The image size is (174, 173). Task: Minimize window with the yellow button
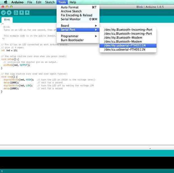(7, 7)
